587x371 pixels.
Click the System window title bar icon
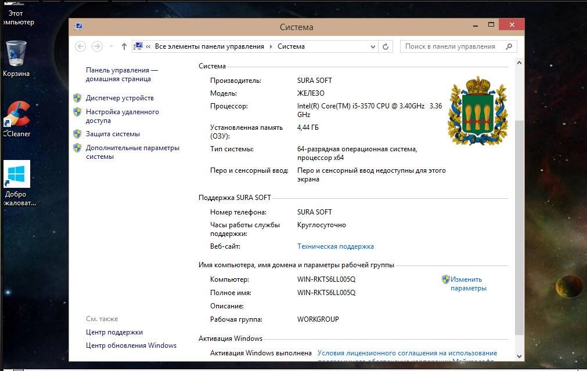[x=78, y=27]
